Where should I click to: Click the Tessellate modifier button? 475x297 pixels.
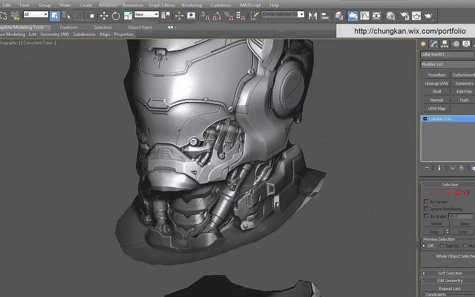[x=436, y=75]
